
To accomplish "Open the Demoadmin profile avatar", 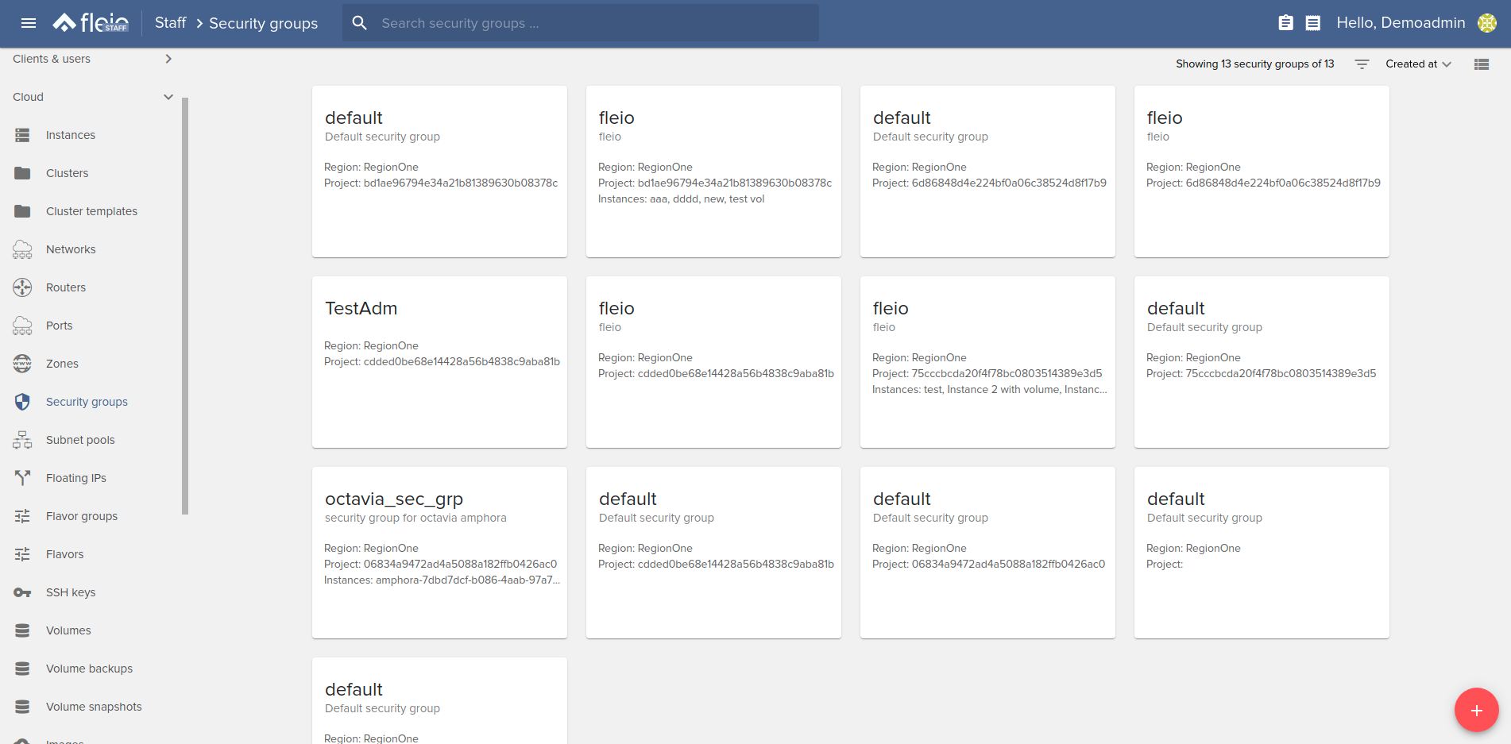I will click(x=1487, y=23).
